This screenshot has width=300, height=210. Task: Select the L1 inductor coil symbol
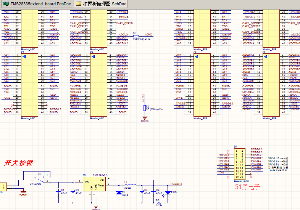[131, 185]
